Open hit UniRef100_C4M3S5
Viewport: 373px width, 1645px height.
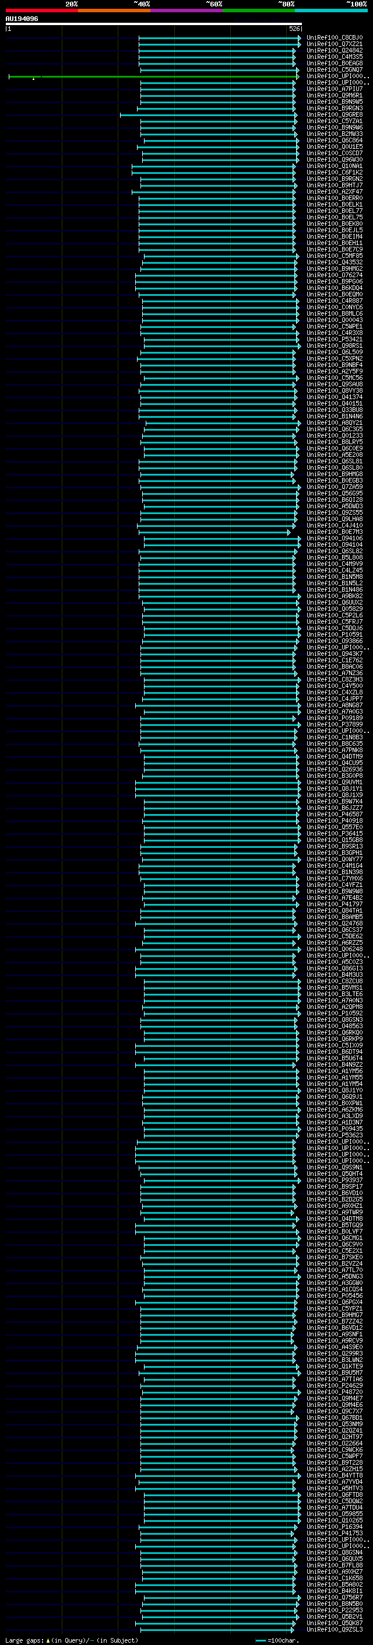point(334,57)
